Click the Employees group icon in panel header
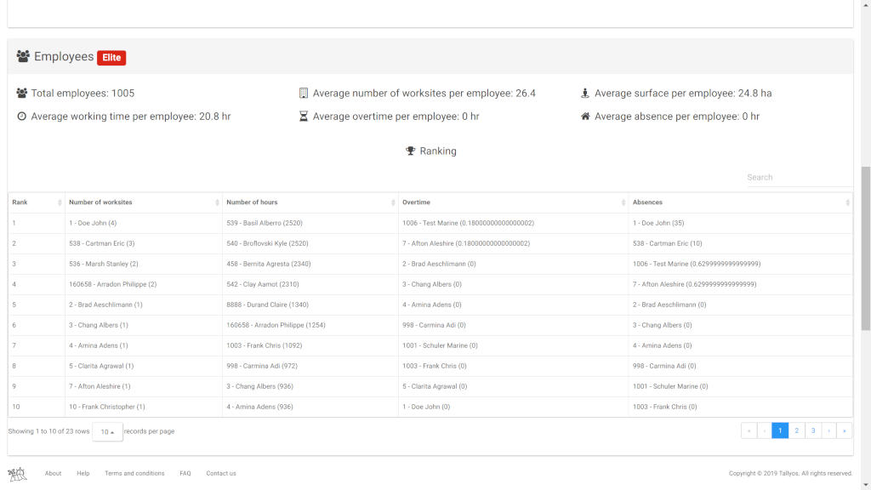The height and width of the screenshot is (490, 871). (23, 57)
